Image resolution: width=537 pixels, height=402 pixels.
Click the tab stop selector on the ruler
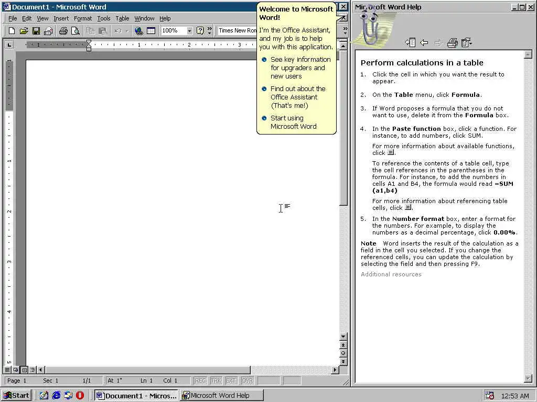click(x=9, y=45)
